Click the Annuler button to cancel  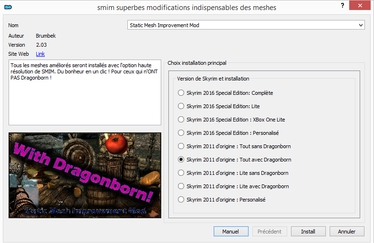347,232
